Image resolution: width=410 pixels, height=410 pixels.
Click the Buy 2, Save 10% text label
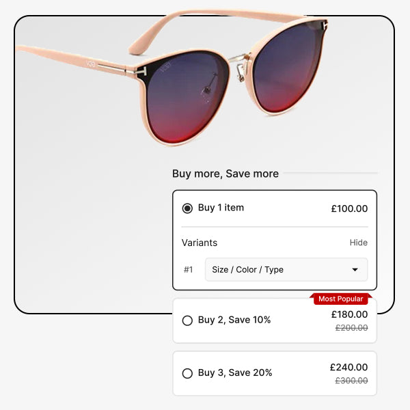(234, 320)
